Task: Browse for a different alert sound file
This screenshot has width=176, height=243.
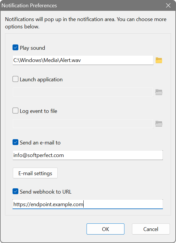Action: click(159, 60)
